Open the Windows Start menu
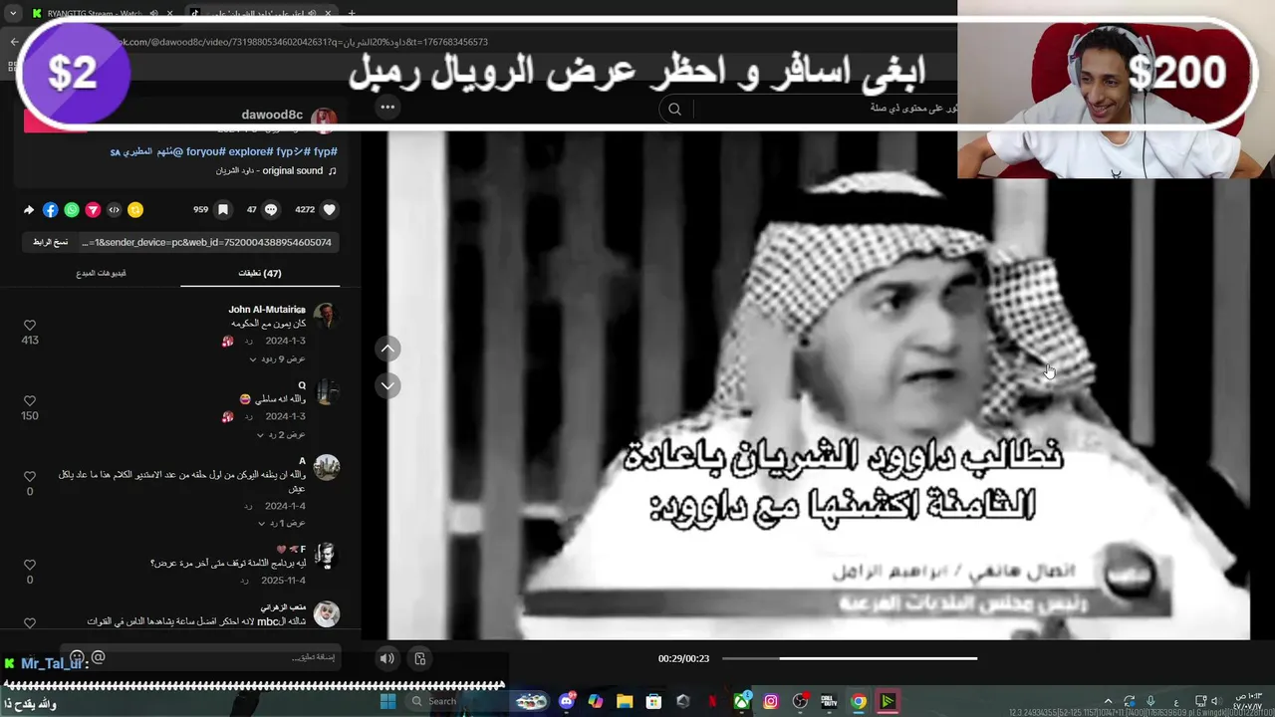 [x=388, y=701]
